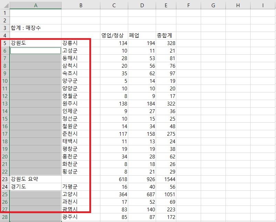Select the '원주시' cell

81,104
